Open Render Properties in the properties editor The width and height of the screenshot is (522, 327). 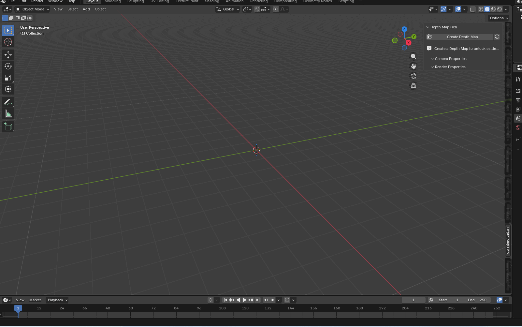(518, 91)
